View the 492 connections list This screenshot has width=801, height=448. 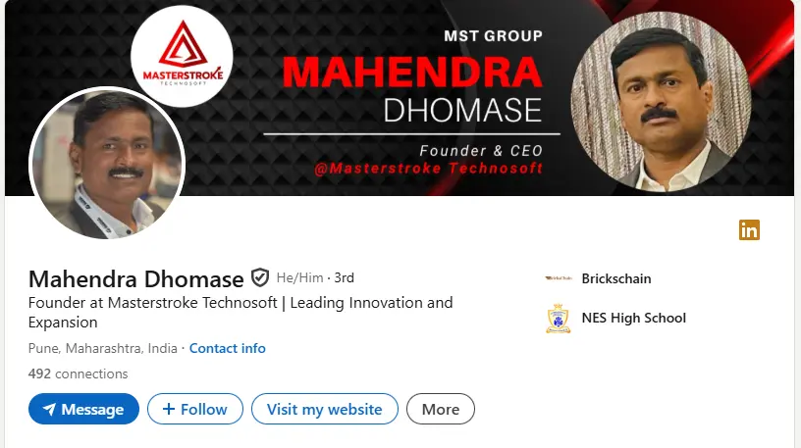[x=79, y=373]
